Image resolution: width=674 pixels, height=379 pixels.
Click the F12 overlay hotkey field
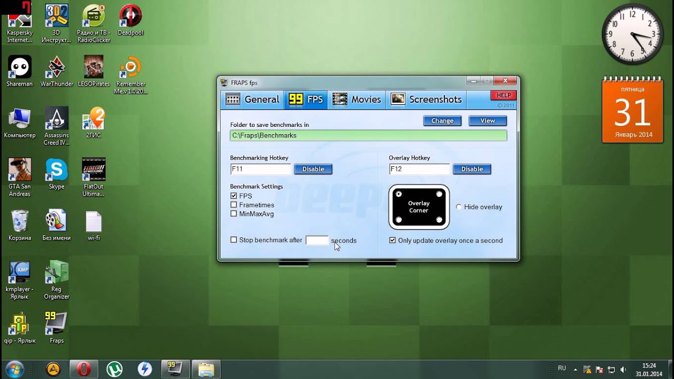click(420, 169)
